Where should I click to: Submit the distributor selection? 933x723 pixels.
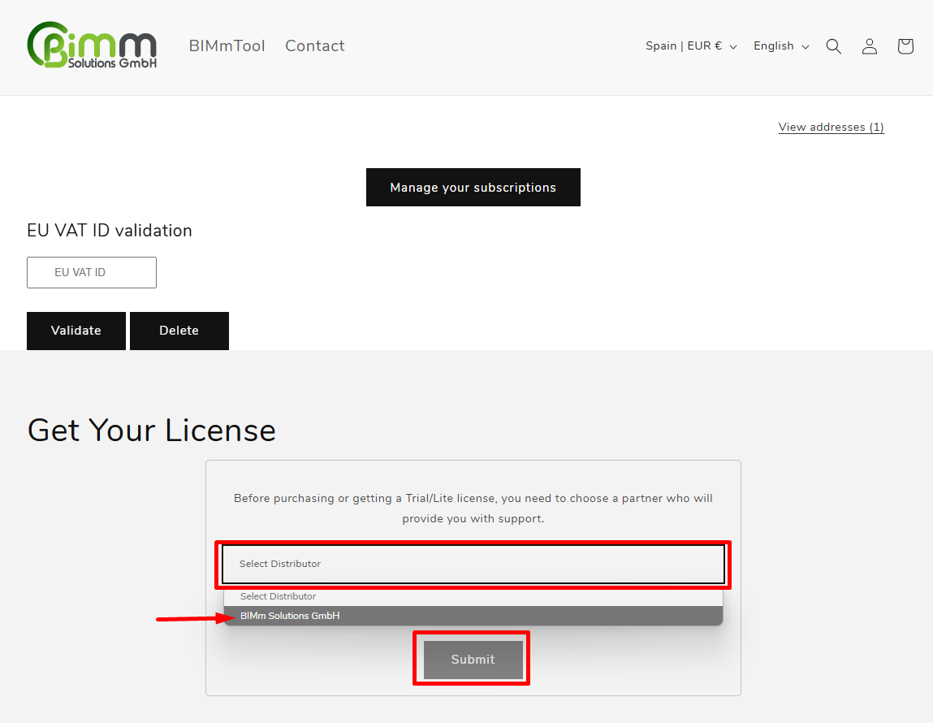click(x=473, y=660)
